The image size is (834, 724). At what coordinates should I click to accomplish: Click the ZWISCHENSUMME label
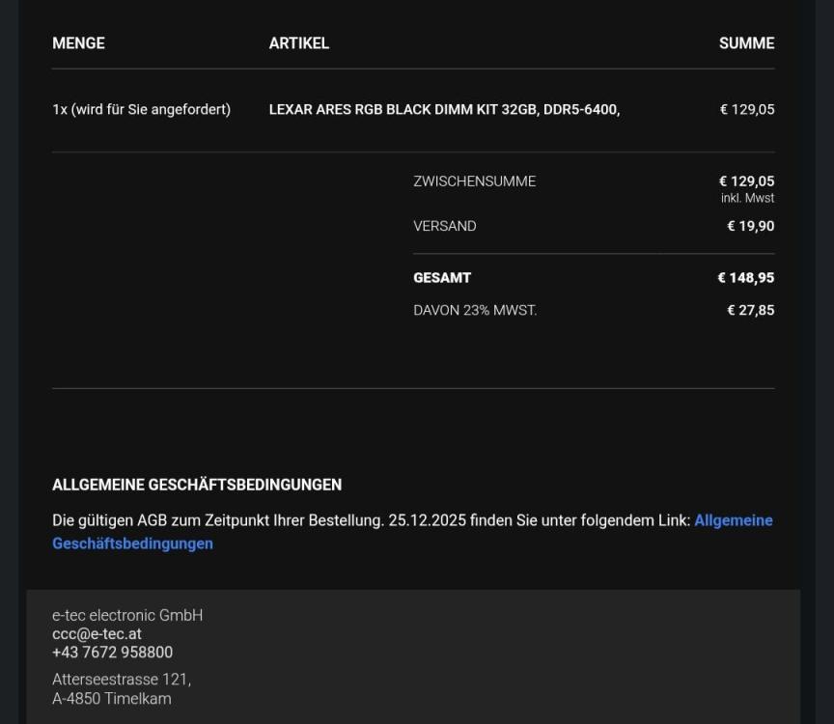coord(474,181)
